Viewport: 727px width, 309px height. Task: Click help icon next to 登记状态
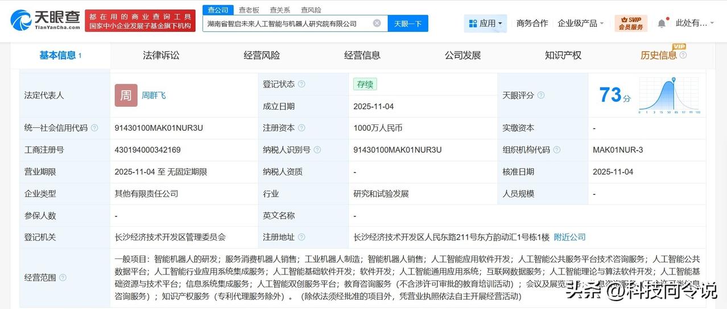point(301,84)
